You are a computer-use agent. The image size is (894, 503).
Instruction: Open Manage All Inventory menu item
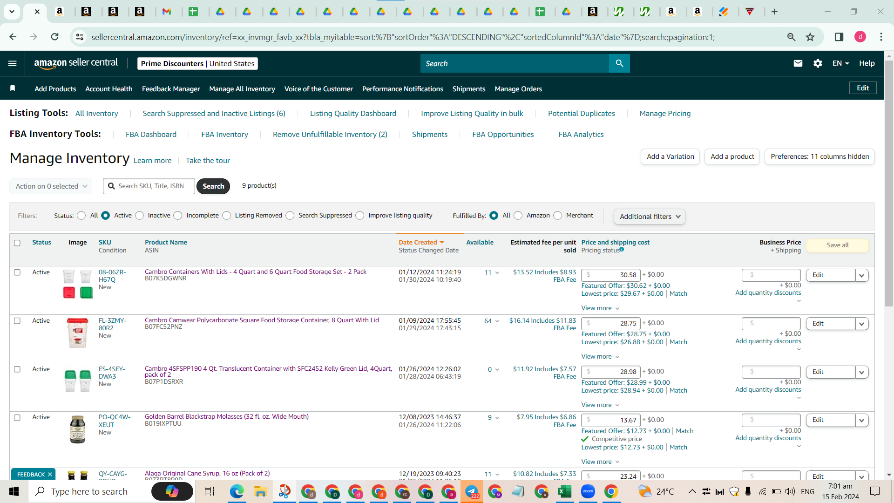point(242,88)
